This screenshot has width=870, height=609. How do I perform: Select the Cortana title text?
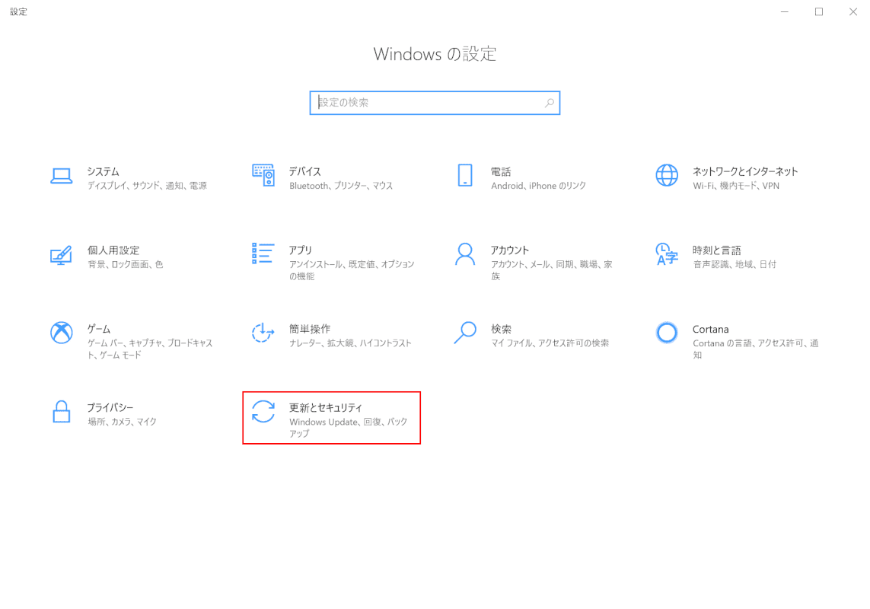710,329
